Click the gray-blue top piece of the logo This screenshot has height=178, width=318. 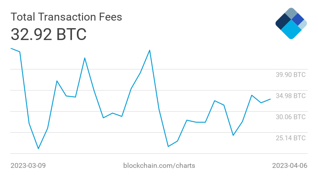pos(291,13)
